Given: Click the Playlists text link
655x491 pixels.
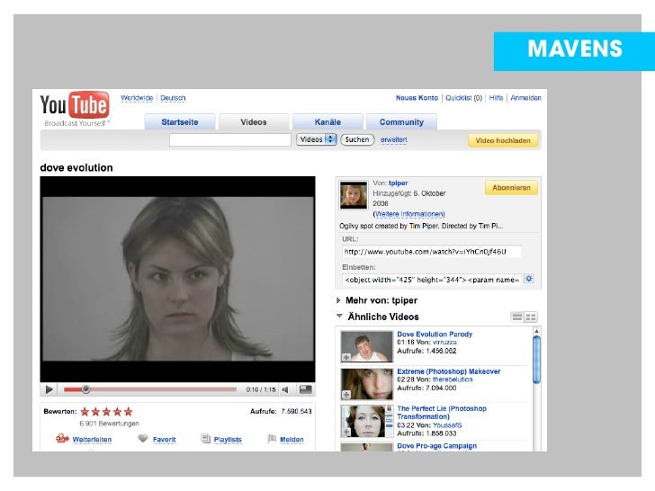Looking at the screenshot, I should [x=228, y=440].
